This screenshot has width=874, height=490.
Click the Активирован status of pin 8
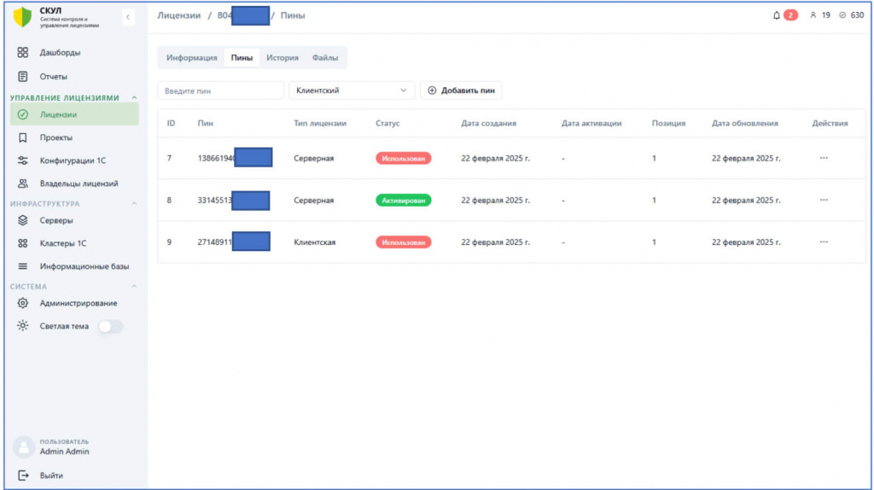[403, 200]
